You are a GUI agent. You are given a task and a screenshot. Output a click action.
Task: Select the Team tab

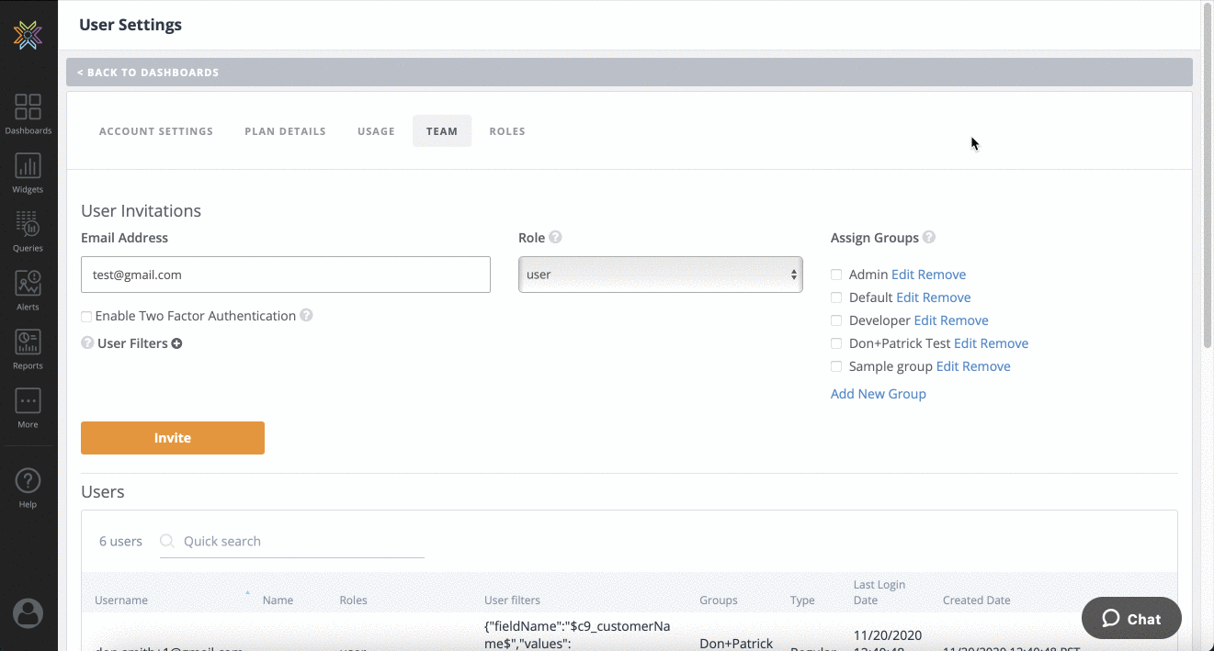442,131
